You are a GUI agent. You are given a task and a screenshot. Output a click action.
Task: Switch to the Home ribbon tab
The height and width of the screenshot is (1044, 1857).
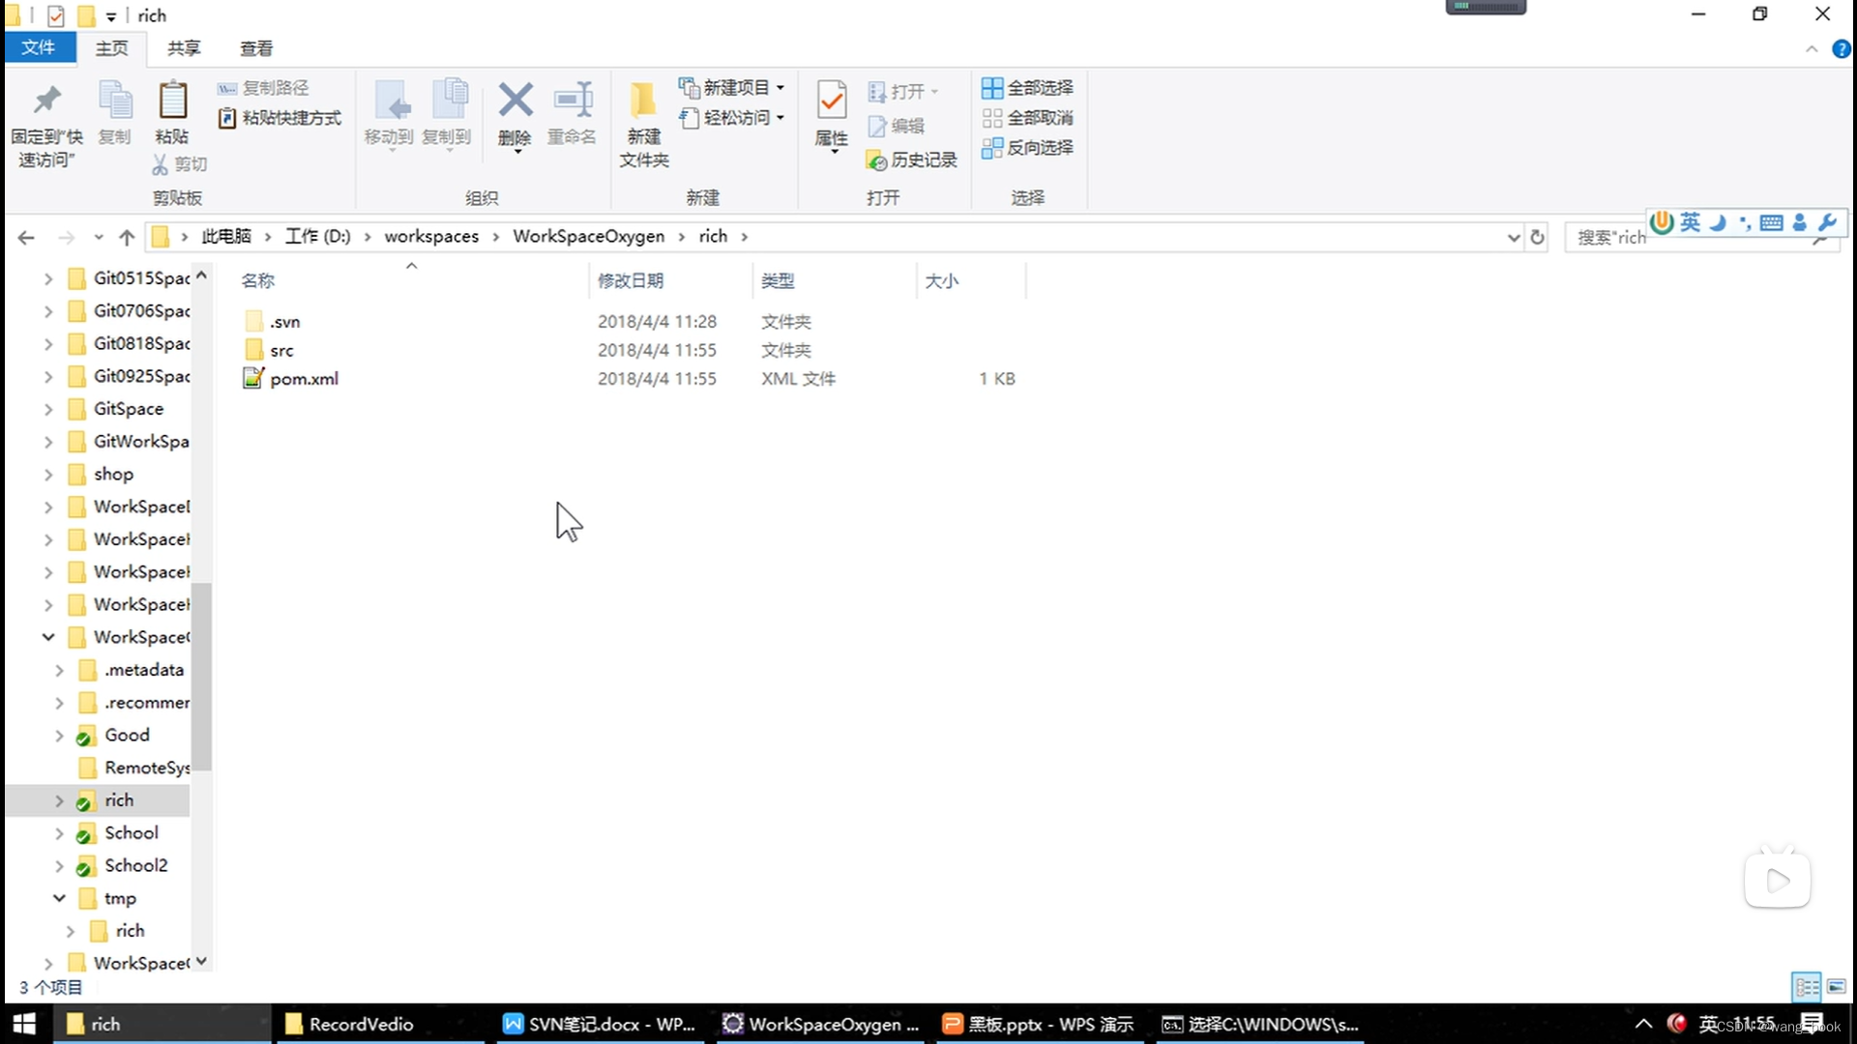[111, 48]
